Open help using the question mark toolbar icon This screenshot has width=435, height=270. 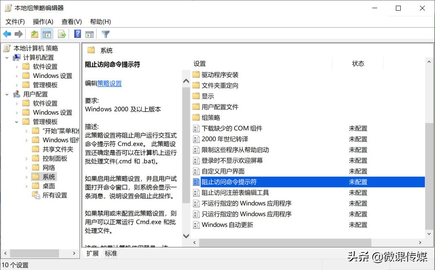[x=78, y=34]
